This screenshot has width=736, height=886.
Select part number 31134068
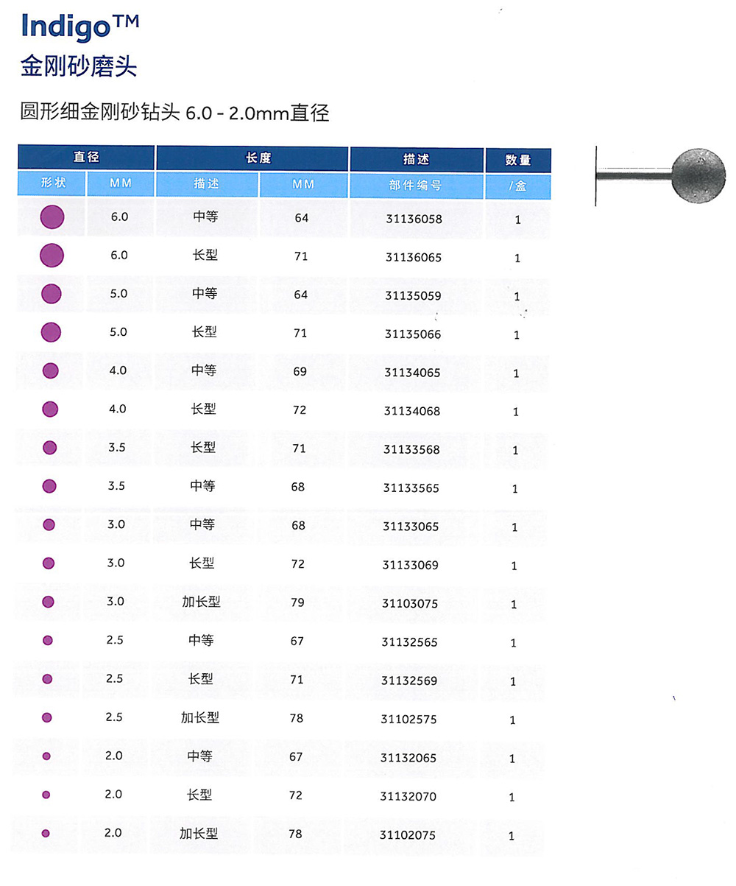tap(412, 411)
